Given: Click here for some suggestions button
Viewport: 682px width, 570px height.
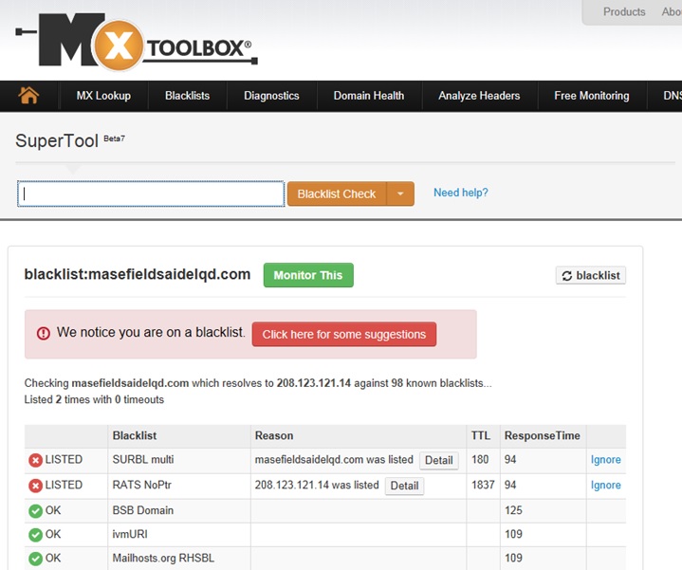Looking at the screenshot, I should click(x=344, y=335).
